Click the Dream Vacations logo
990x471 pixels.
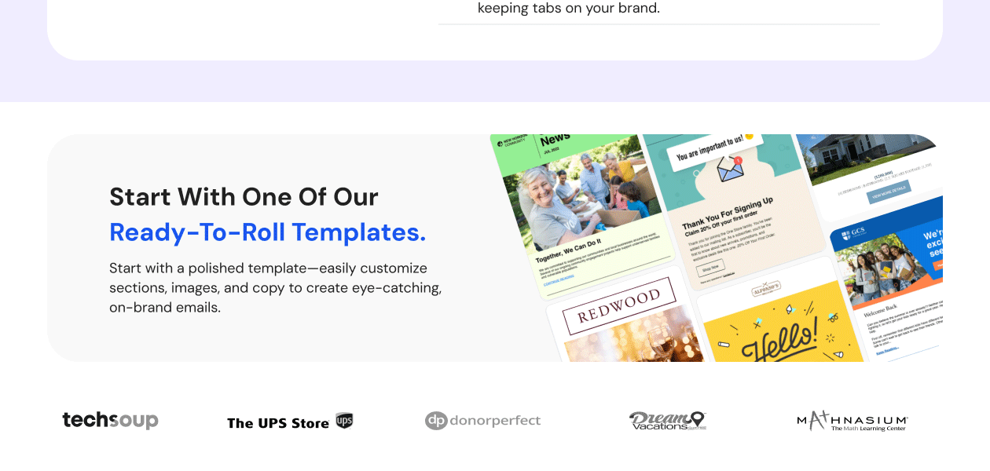pos(667,421)
